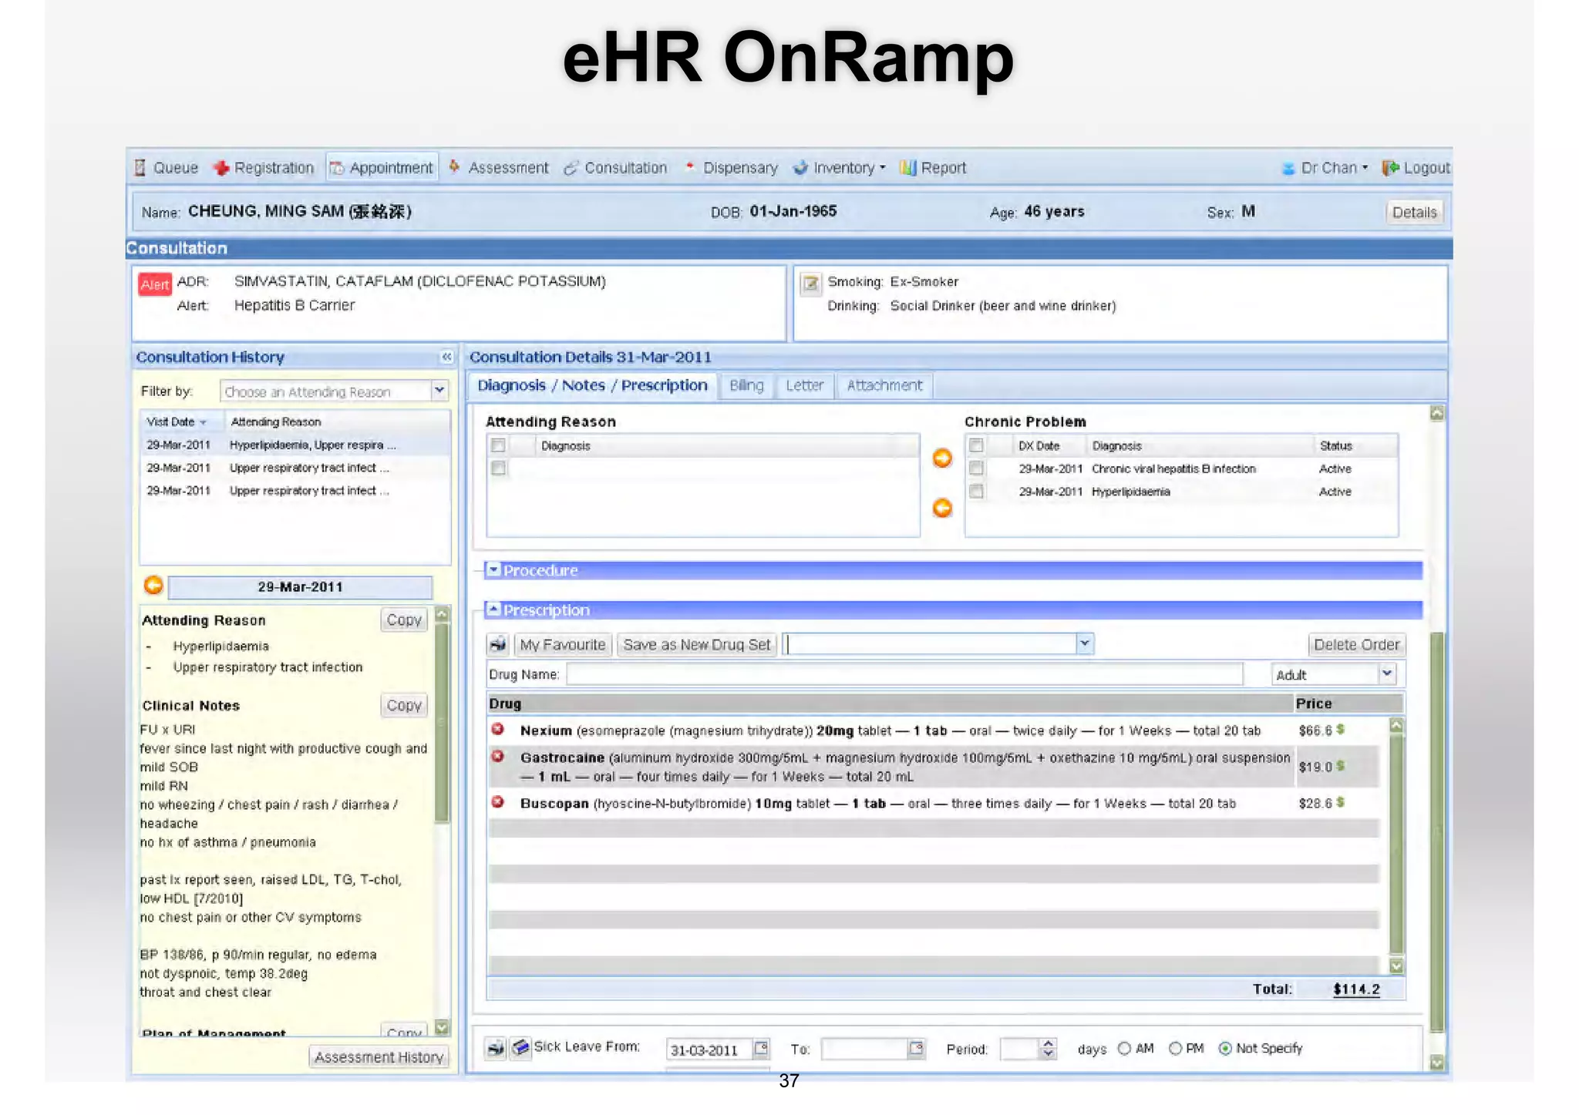This screenshot has height=1115, width=1579.
Task: Click orange back arrow next to 29-Mar-2011
Action: pyautogui.click(x=153, y=586)
